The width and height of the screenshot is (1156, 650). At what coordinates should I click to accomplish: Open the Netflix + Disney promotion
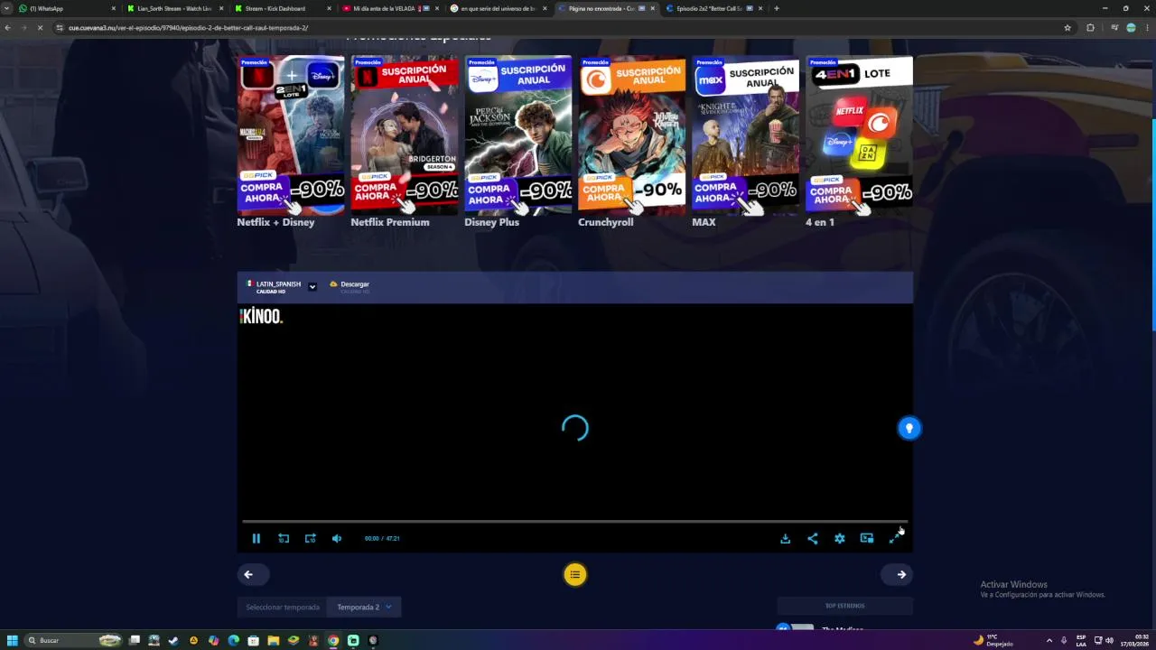tap(291, 135)
